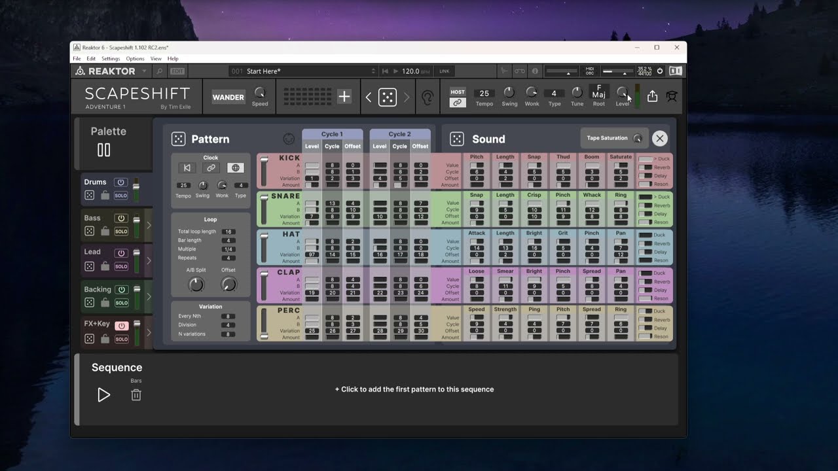Click the link icon under HOST
Screen dimensions: 838x471
458,103
